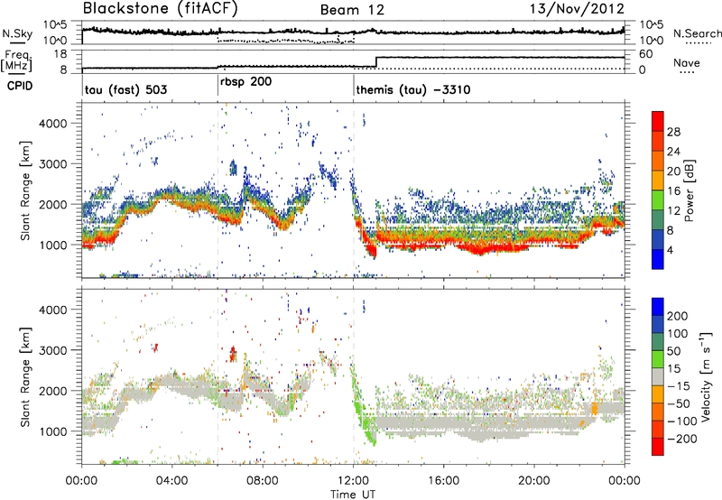This screenshot has width=722, height=500.
Task: Click the 'Blackstone (fitACF)' title text
Action: click(x=161, y=9)
